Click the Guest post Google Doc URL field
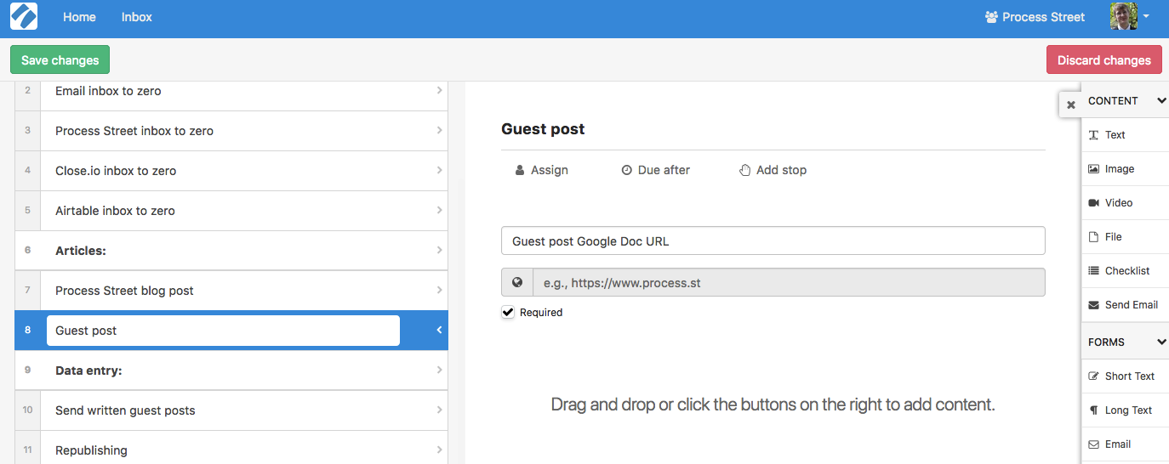1169x464 pixels. (x=773, y=240)
